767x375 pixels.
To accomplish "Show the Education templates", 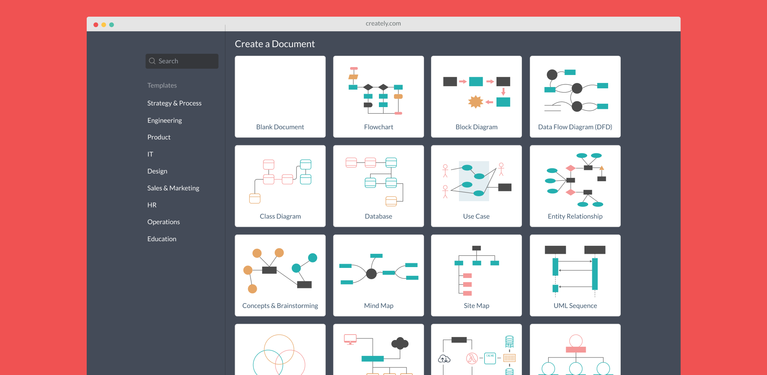I will (162, 239).
